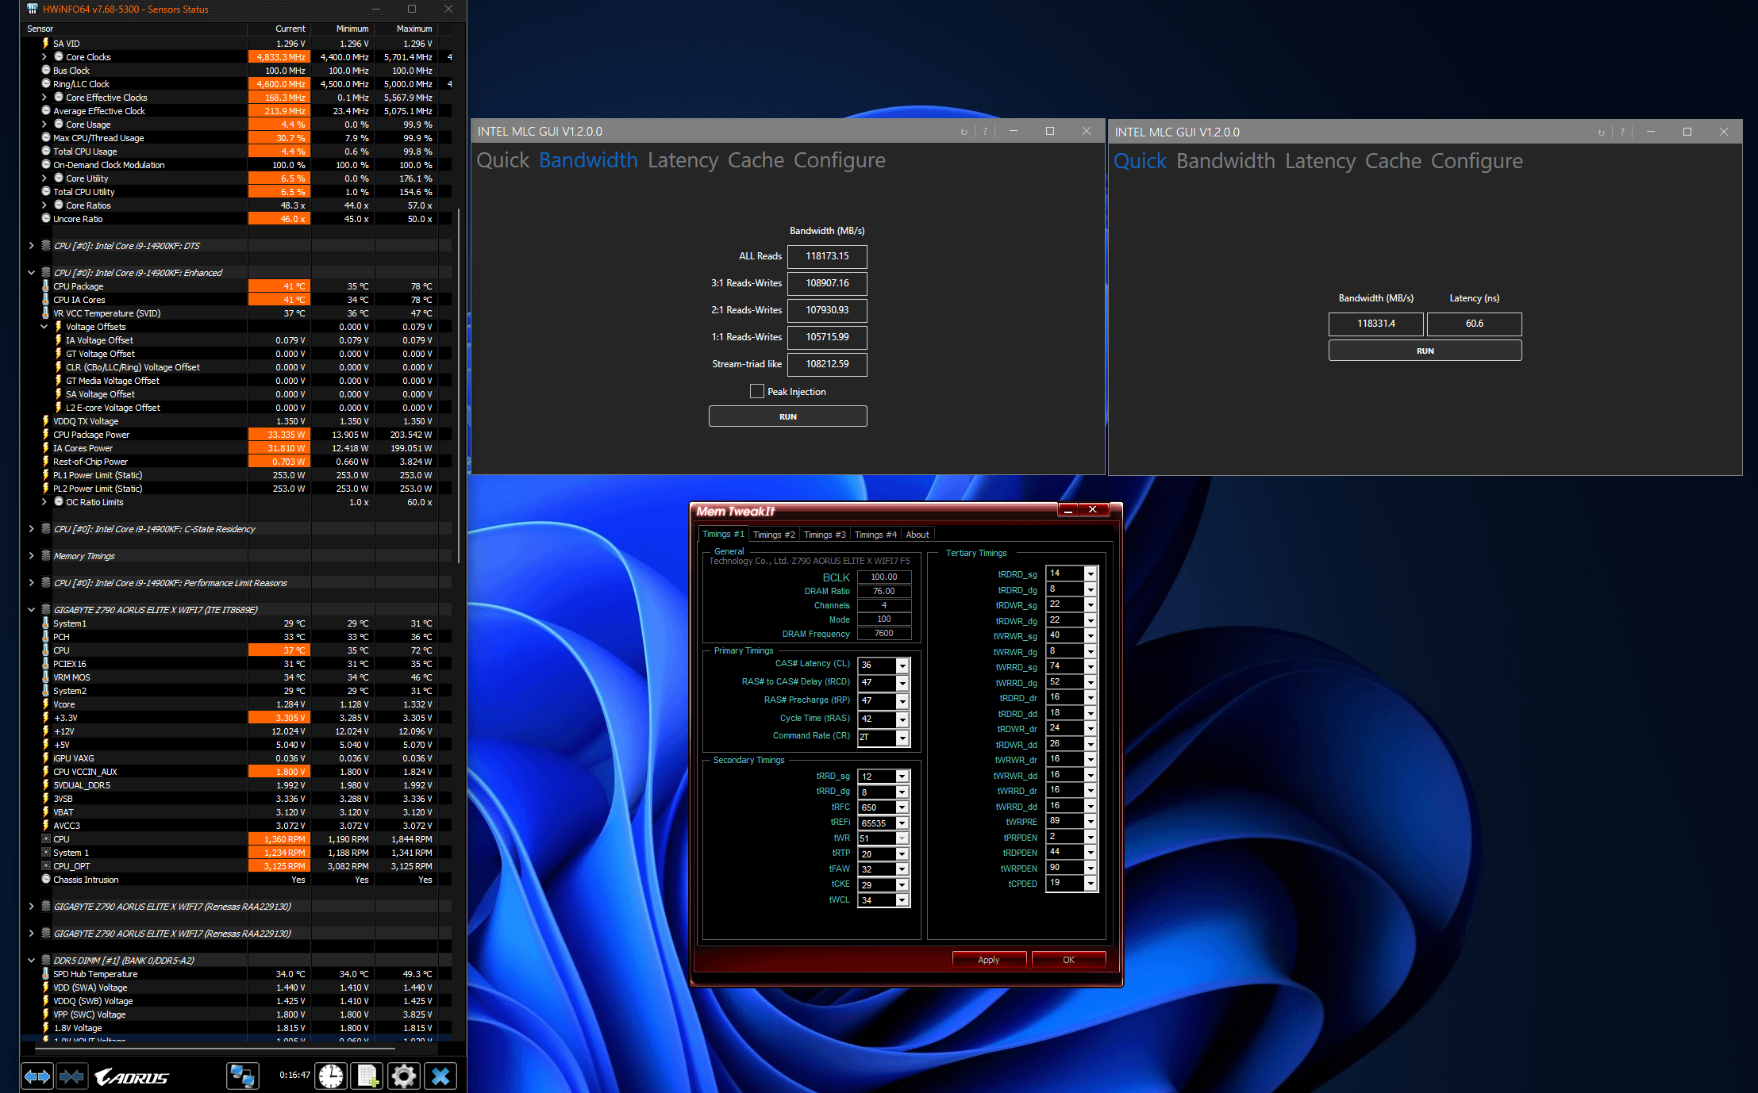
Task: Click the AORUS logo in HWiNFO toolbar
Action: point(132,1077)
